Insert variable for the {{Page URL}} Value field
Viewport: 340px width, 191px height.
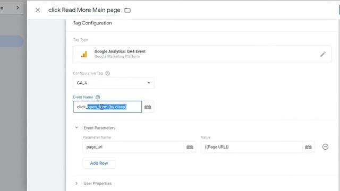point(308,147)
